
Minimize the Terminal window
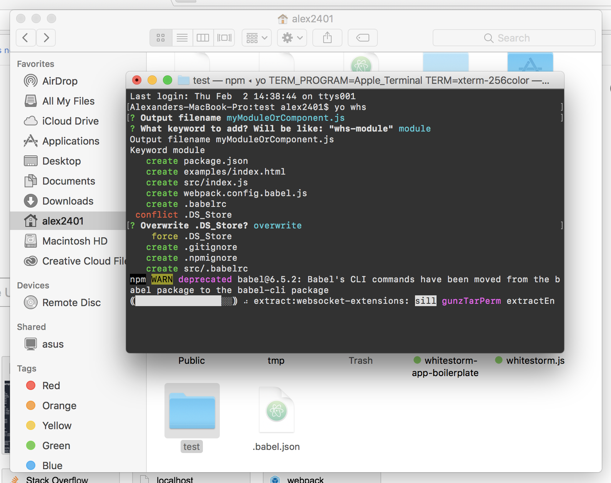point(152,80)
